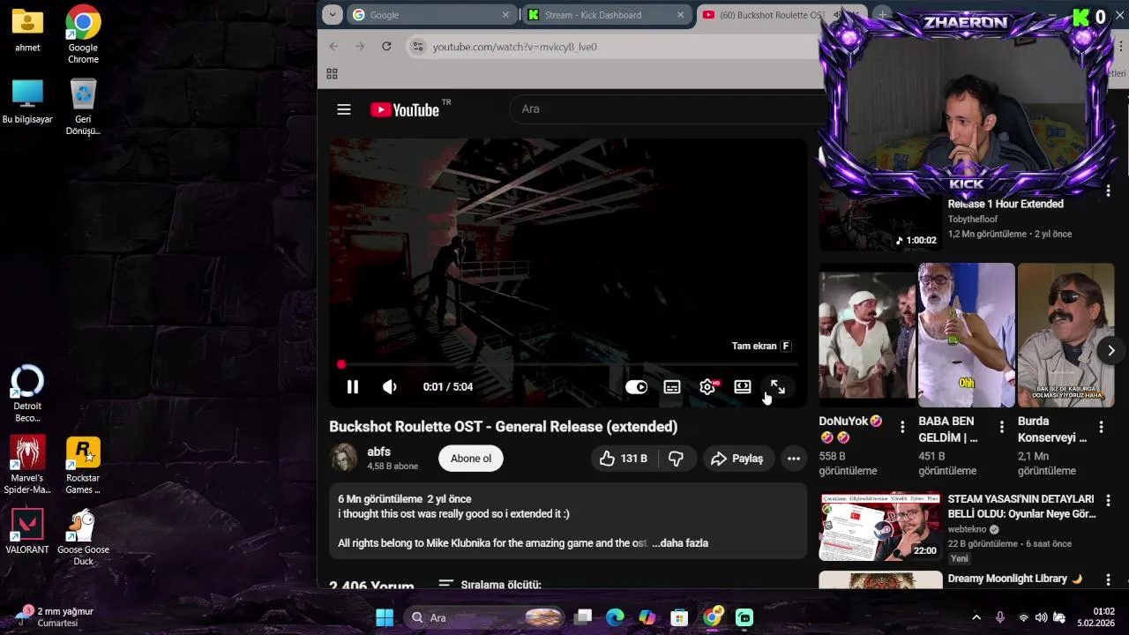The height and width of the screenshot is (635, 1129).
Task: Open weather widget '2 mm yağmur'
Action: pyautogui.click(x=53, y=616)
